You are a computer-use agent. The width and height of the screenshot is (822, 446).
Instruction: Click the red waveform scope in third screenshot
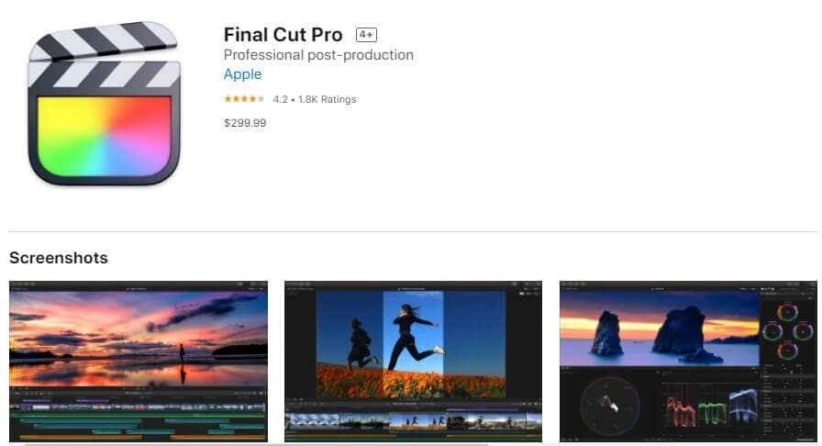[681, 411]
